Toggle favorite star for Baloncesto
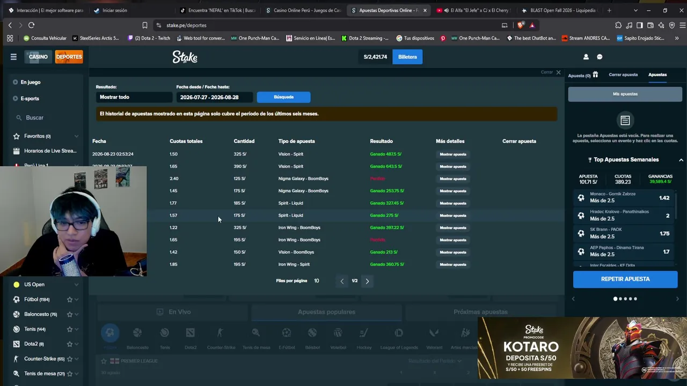This screenshot has width=687, height=386. point(70,314)
